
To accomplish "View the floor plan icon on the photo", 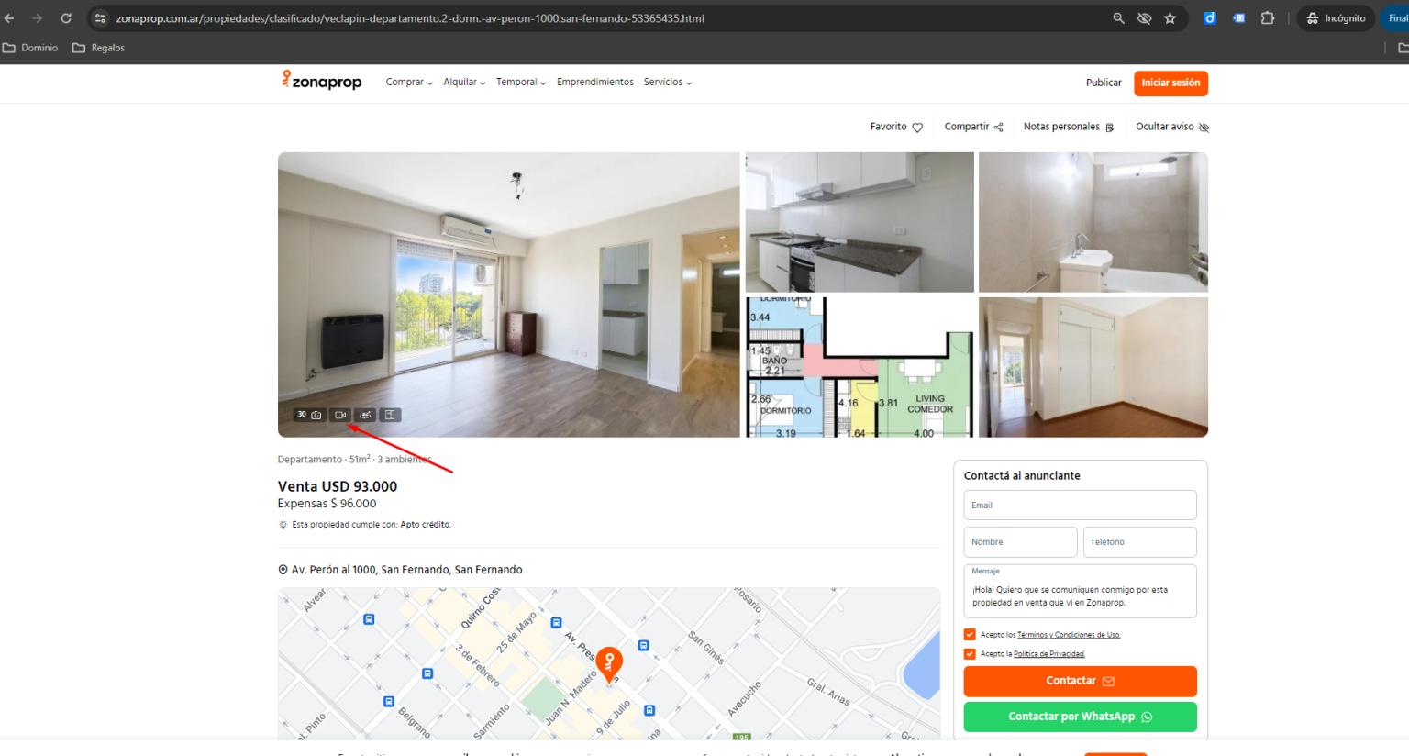I will 389,414.
